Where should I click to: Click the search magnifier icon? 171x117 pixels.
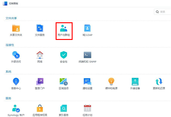[157, 12]
